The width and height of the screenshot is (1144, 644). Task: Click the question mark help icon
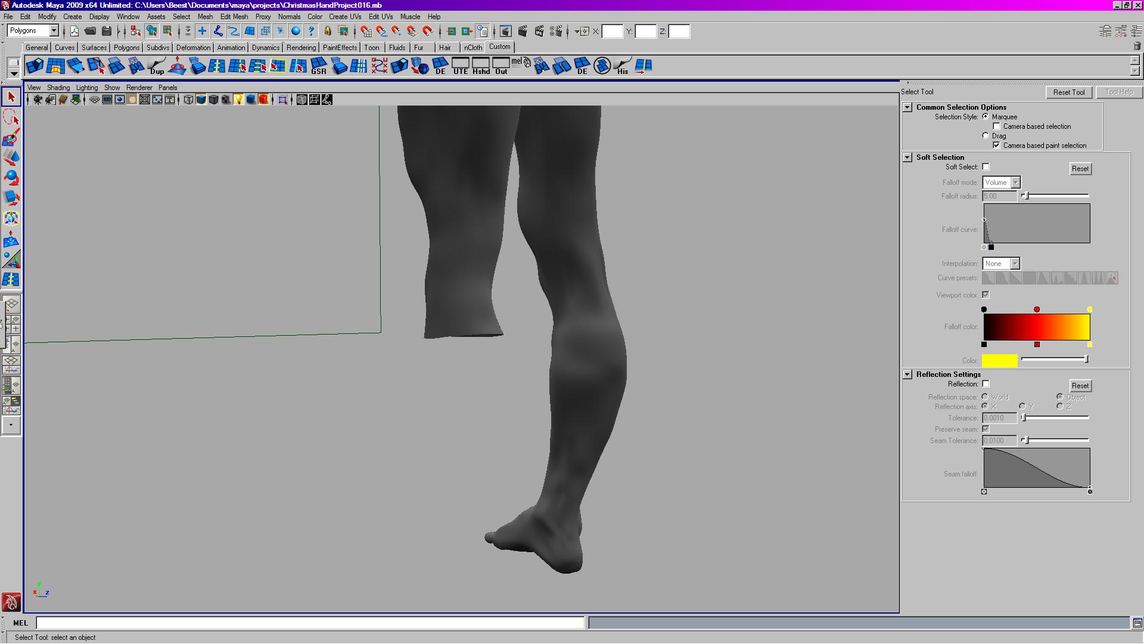click(311, 31)
